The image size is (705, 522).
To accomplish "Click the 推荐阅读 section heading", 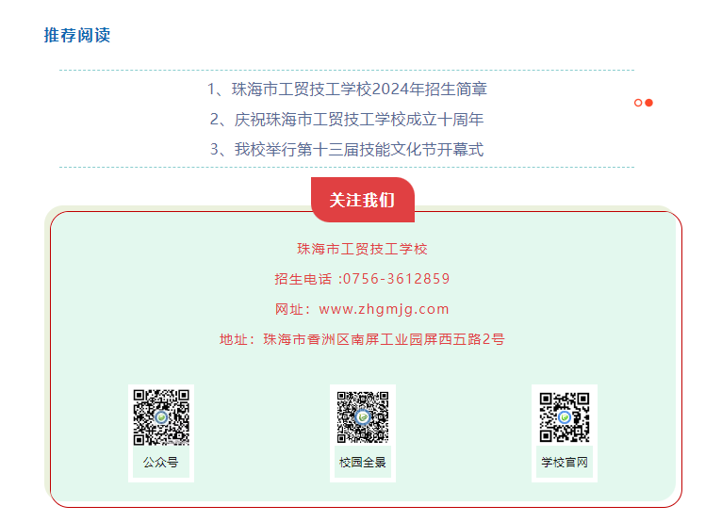I will click(77, 35).
